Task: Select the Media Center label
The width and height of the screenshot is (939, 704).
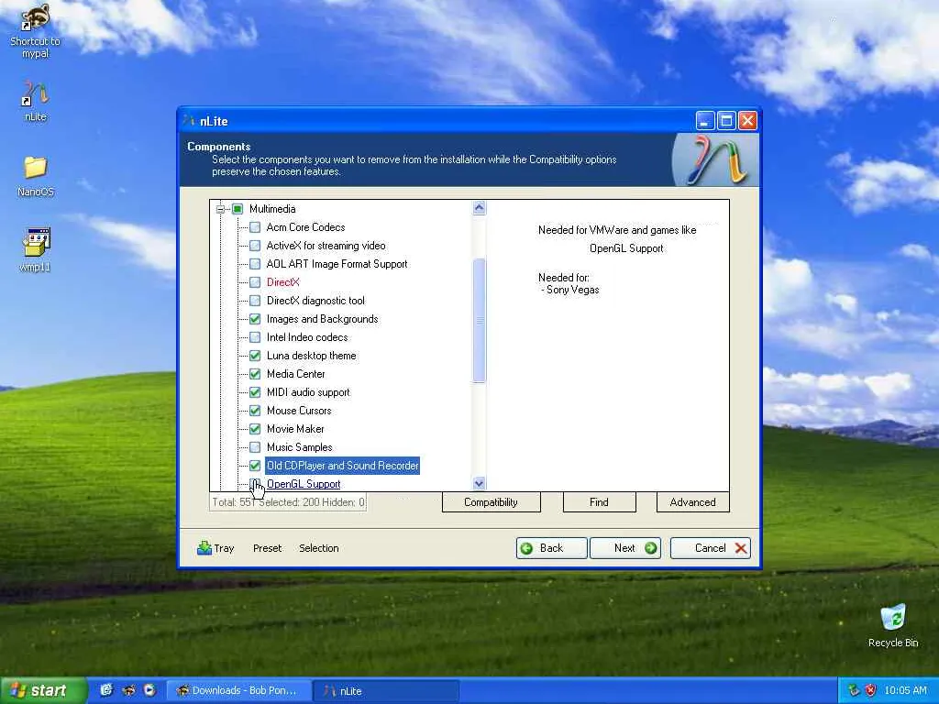Action: 296,374
